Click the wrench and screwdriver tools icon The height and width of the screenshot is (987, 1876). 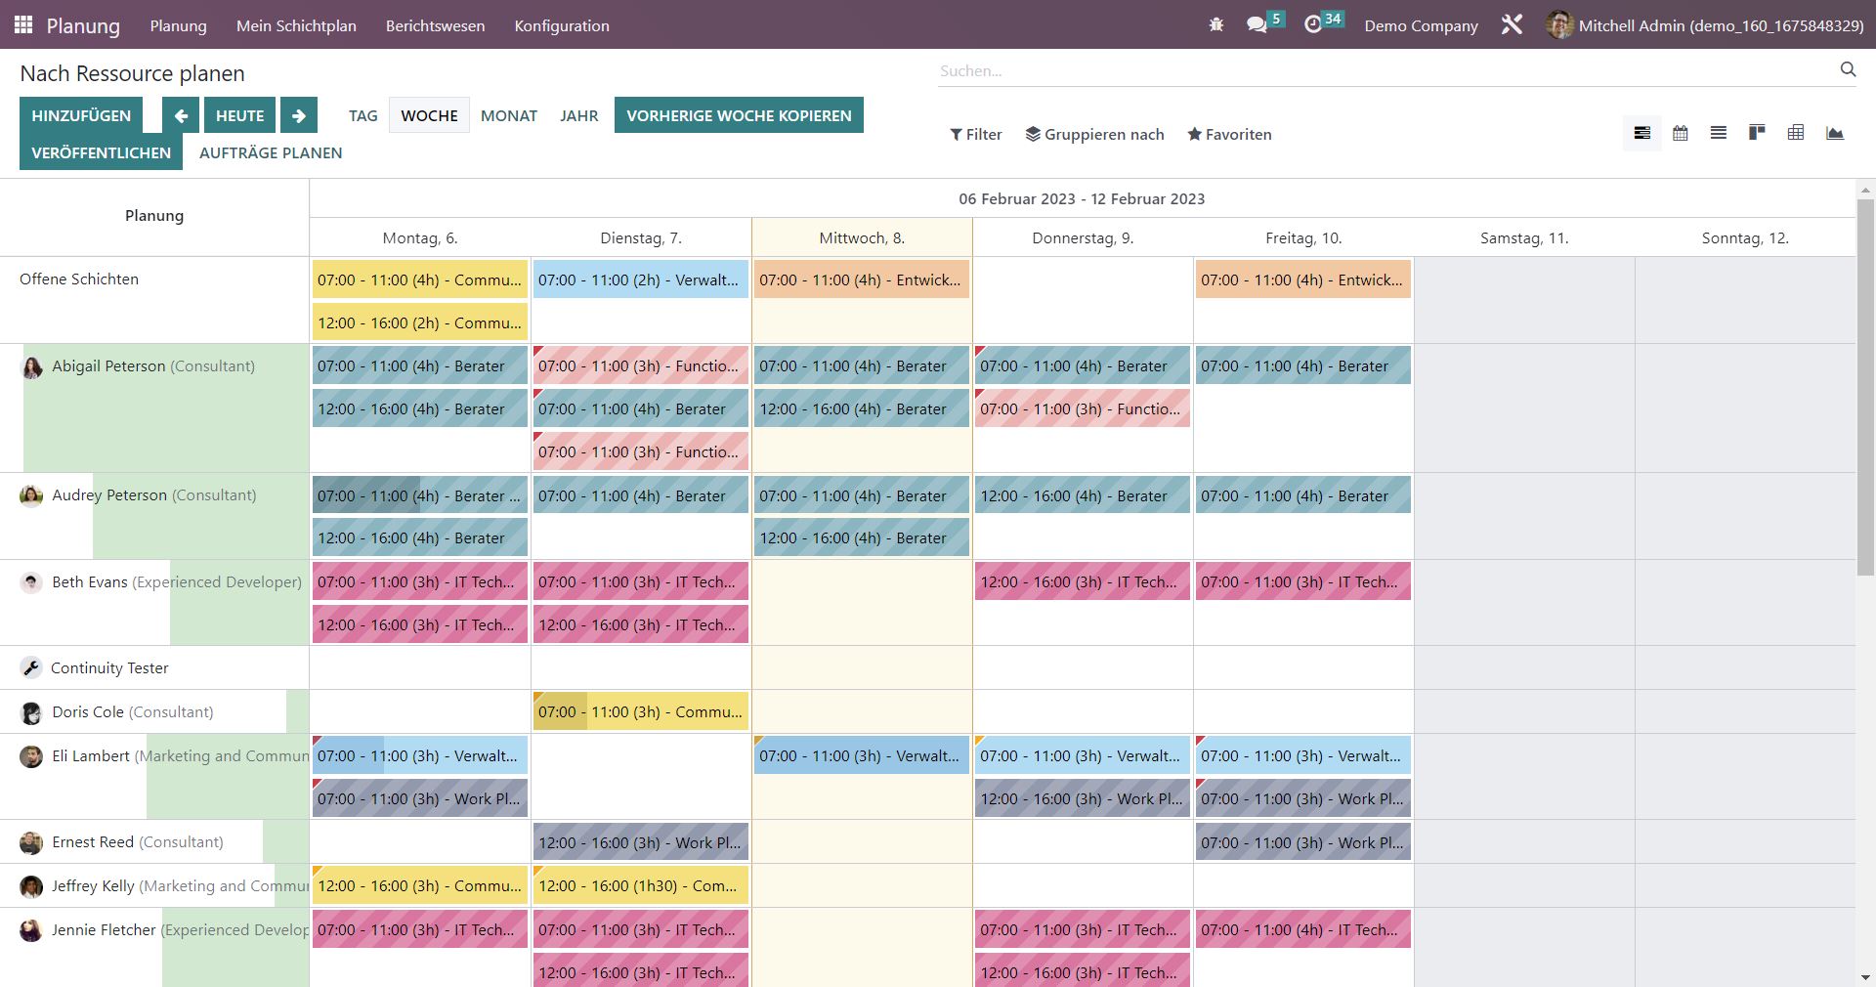pyautogui.click(x=1512, y=25)
